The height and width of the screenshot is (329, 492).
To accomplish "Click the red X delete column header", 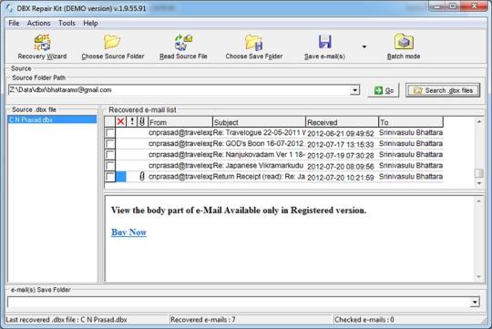I will (x=120, y=121).
